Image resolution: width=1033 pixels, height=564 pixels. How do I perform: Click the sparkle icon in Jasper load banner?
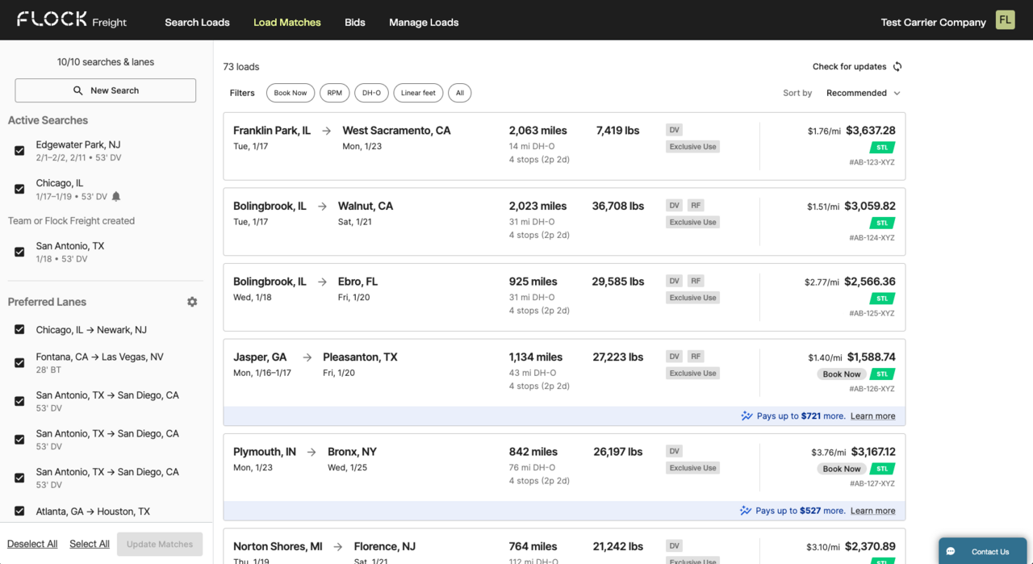pyautogui.click(x=747, y=416)
